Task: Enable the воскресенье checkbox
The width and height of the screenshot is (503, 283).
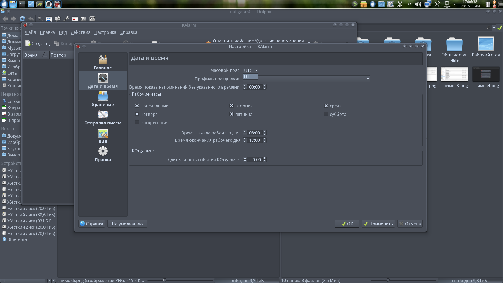Action: pos(137,123)
